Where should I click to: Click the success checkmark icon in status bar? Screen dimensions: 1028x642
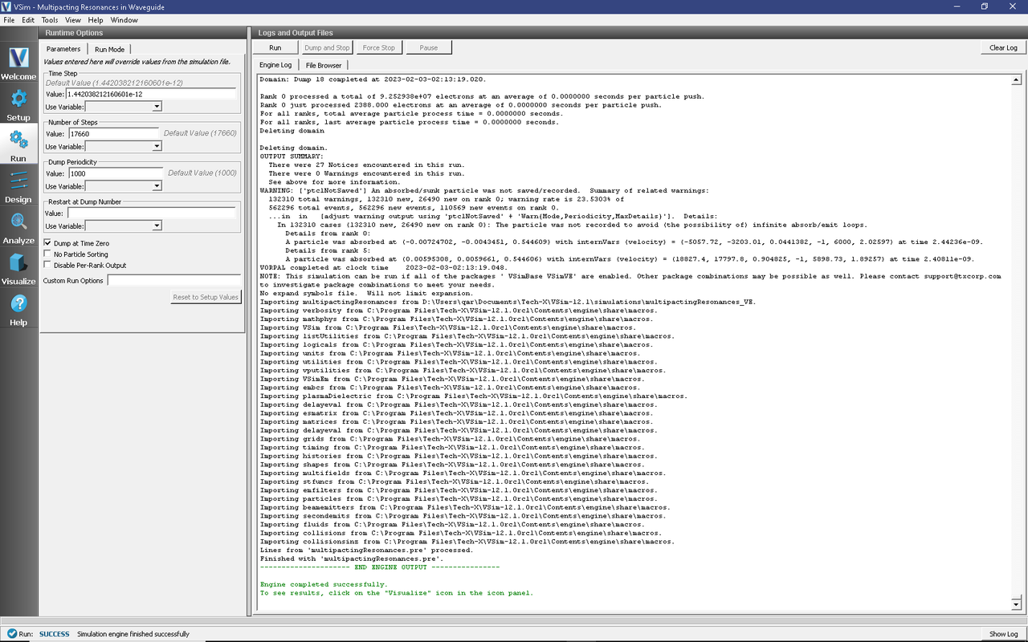[10, 634]
